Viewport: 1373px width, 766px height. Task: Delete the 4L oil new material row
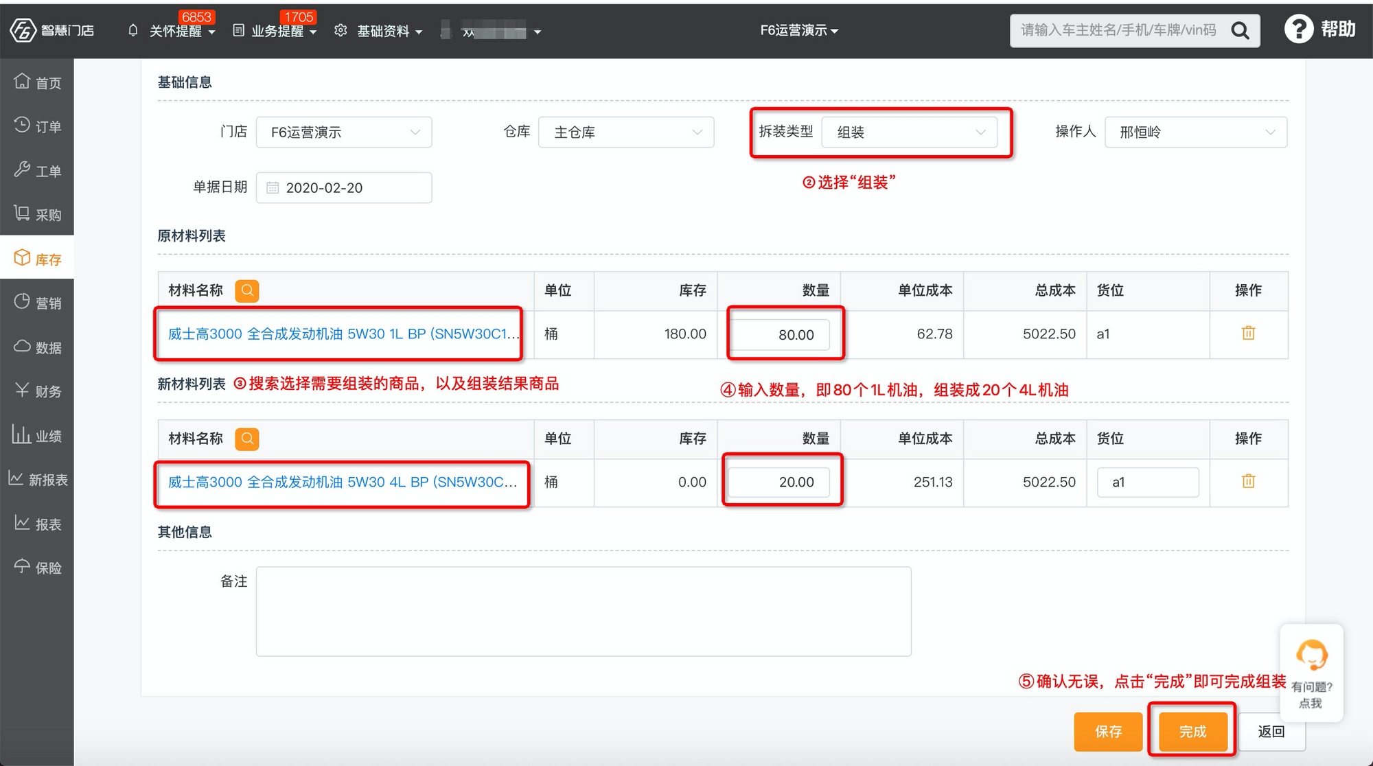pos(1248,481)
